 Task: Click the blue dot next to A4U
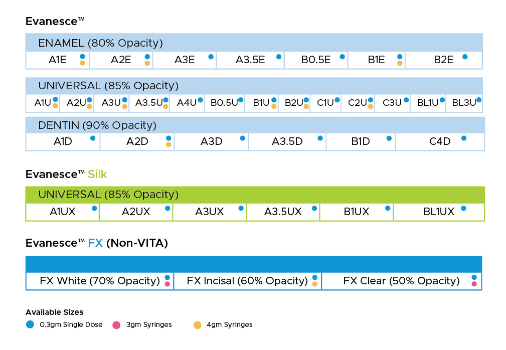(201, 100)
